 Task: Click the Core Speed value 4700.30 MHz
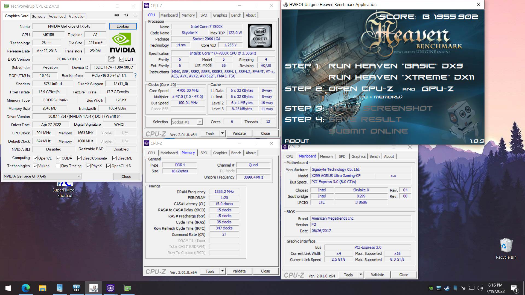pyautogui.click(x=188, y=90)
